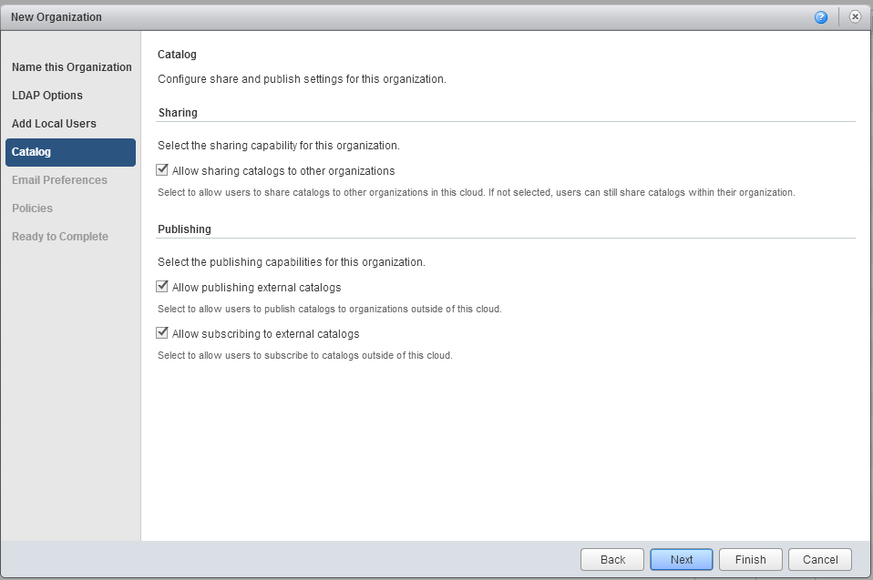
Task: Click the Publishing section heading
Action: tap(184, 229)
